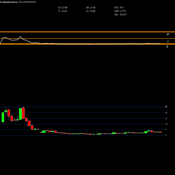Click the 10 label on price axis
The height and width of the screenshot is (175, 175).
[x=166, y=124]
